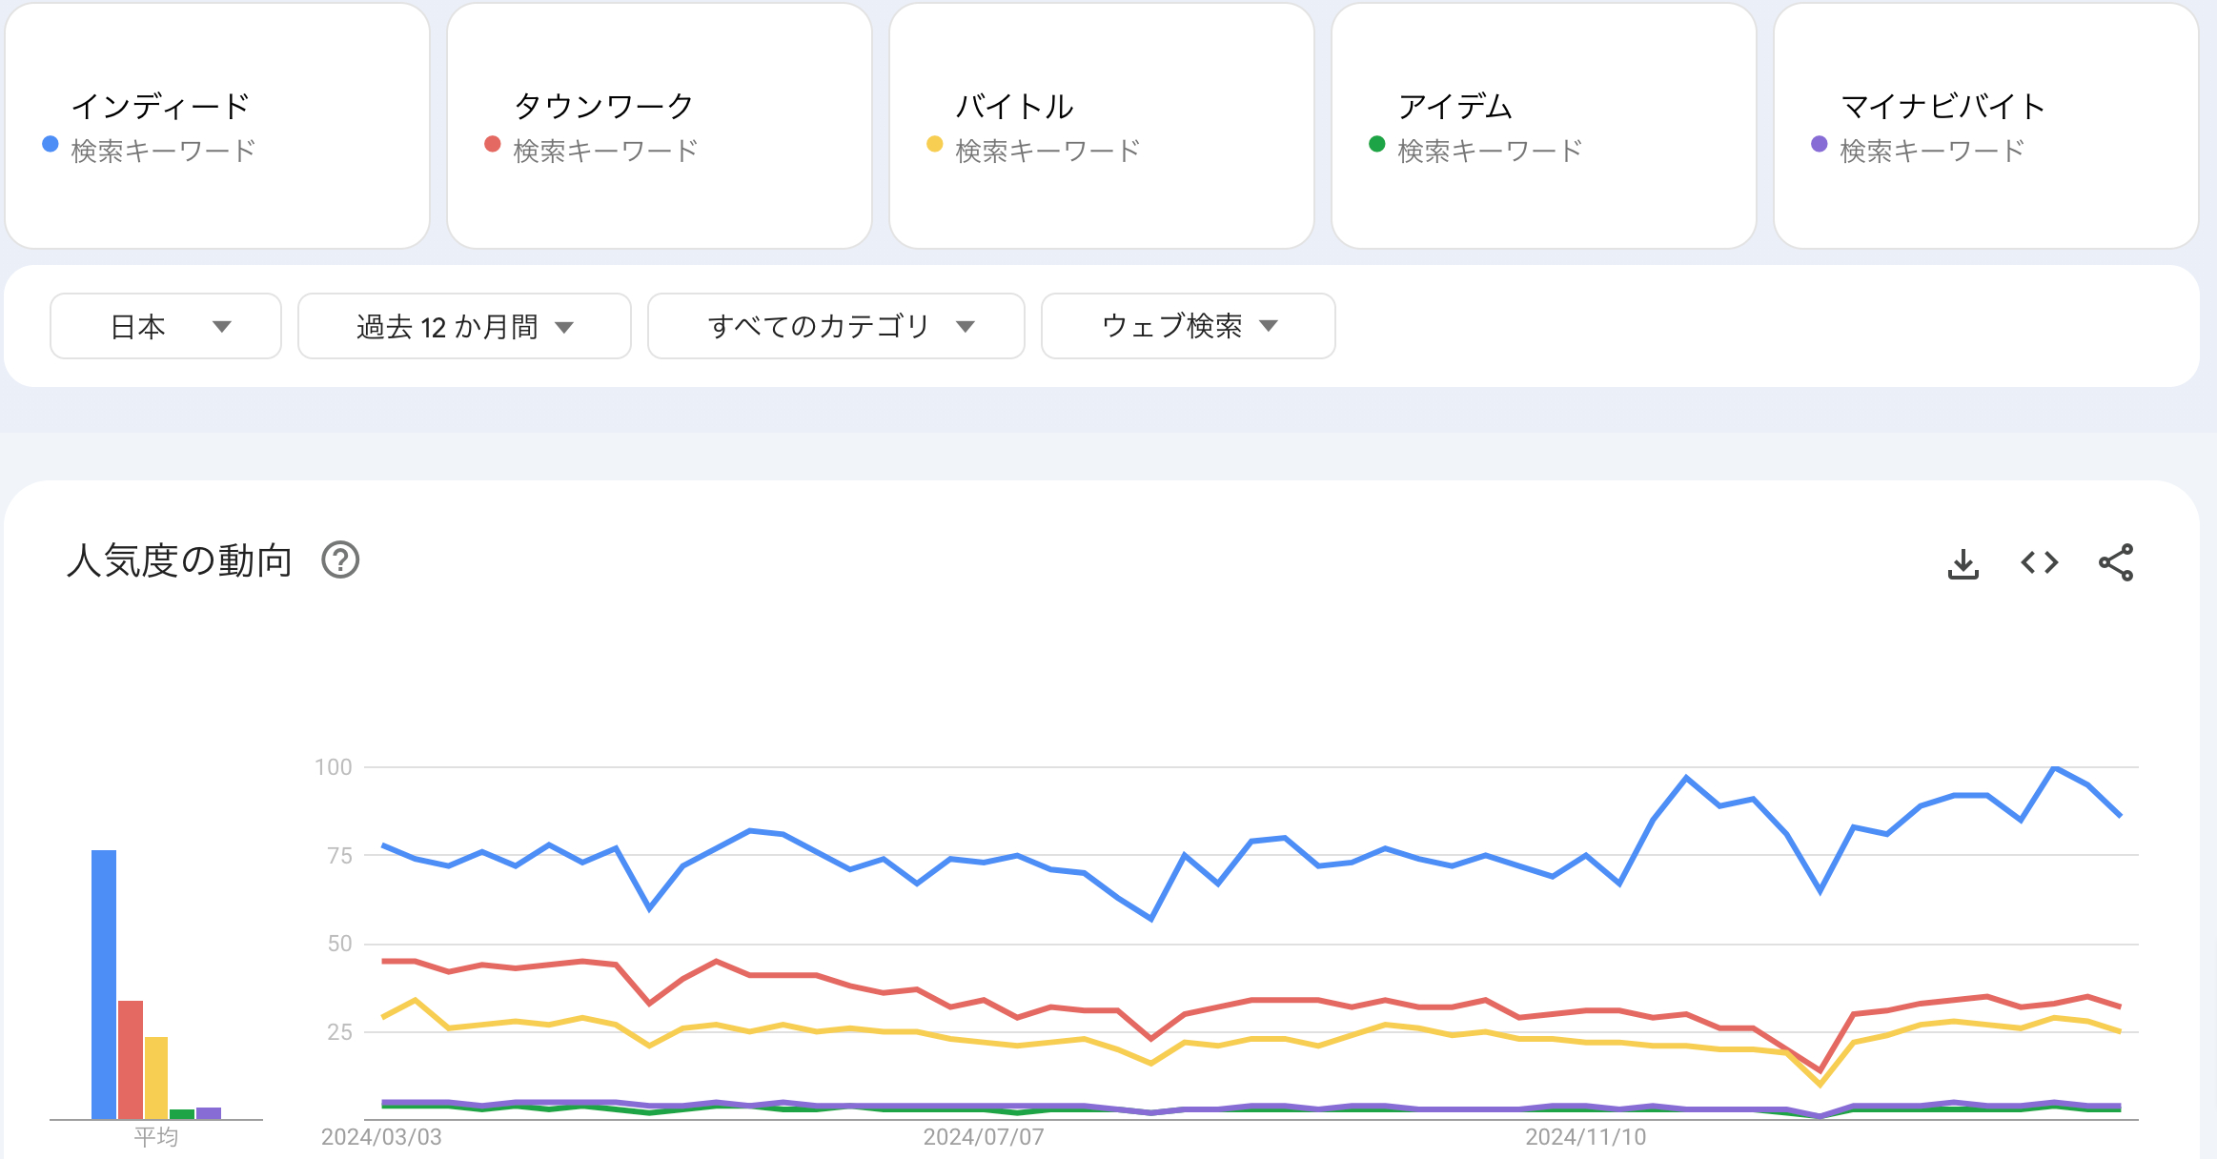Open the embed code view

[2041, 562]
